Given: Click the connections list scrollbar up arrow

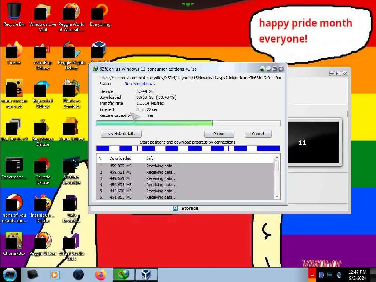Looking at the screenshot, I should tap(277, 158).
